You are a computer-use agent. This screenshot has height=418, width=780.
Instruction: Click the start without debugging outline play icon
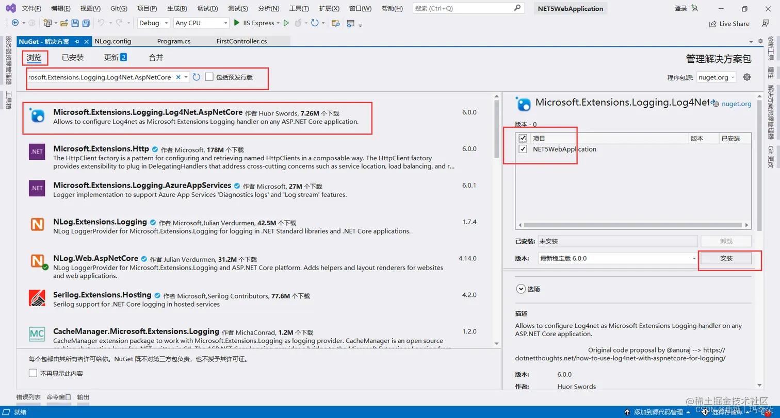tap(286, 23)
